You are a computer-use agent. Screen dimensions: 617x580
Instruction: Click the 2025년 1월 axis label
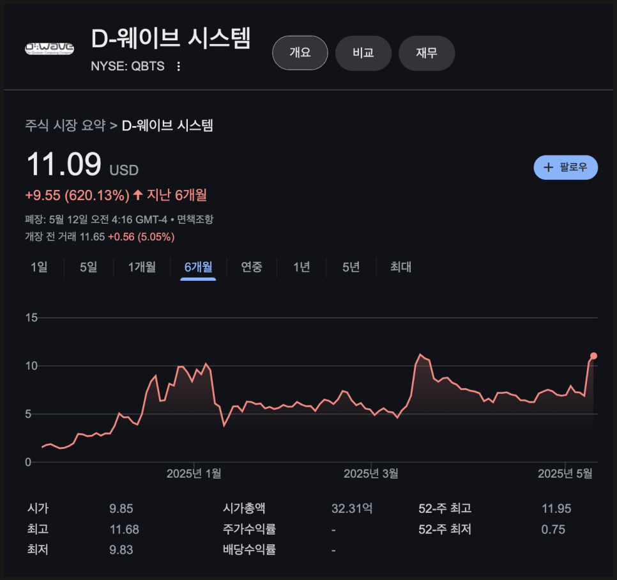coord(194,474)
